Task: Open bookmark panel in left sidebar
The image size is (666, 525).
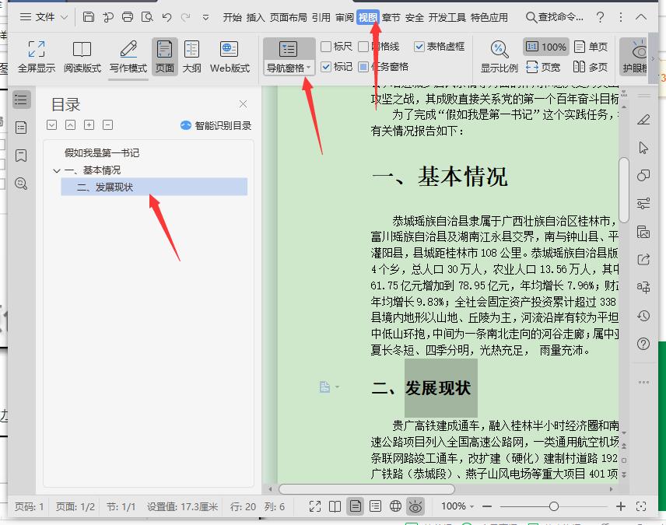Action: click(x=21, y=156)
